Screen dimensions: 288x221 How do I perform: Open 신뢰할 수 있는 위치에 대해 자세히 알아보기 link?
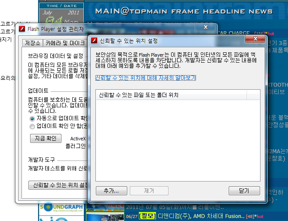click(146, 78)
